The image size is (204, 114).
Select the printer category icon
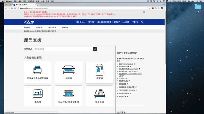click(37, 70)
